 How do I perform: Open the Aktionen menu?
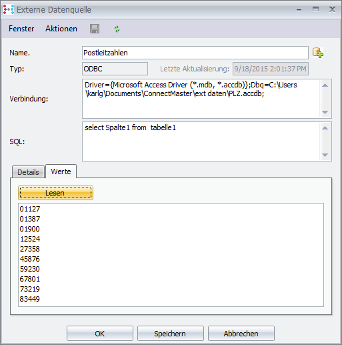[x=61, y=29]
